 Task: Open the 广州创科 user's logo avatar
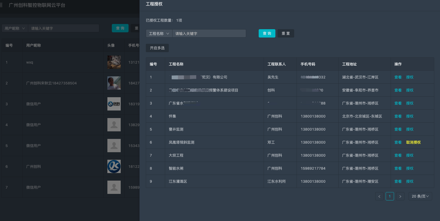(114, 166)
